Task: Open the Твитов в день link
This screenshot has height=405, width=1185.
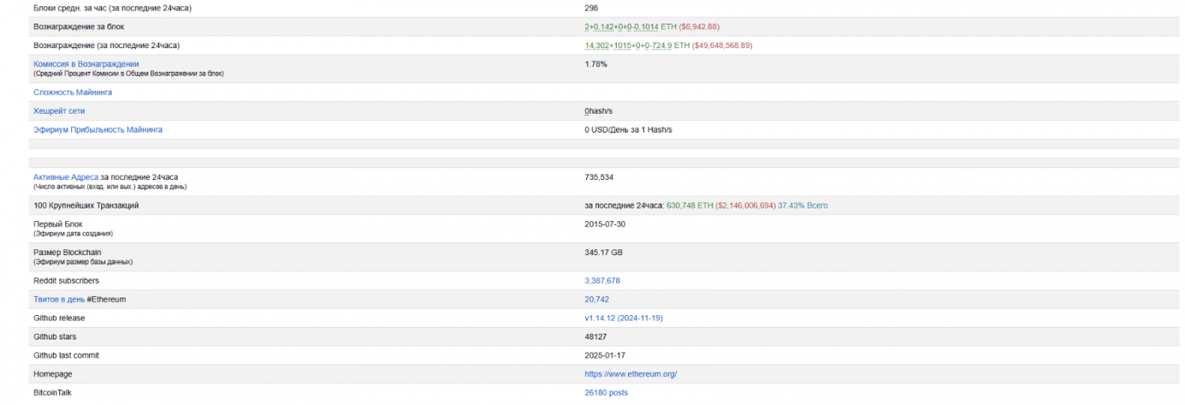Action: click(x=59, y=299)
